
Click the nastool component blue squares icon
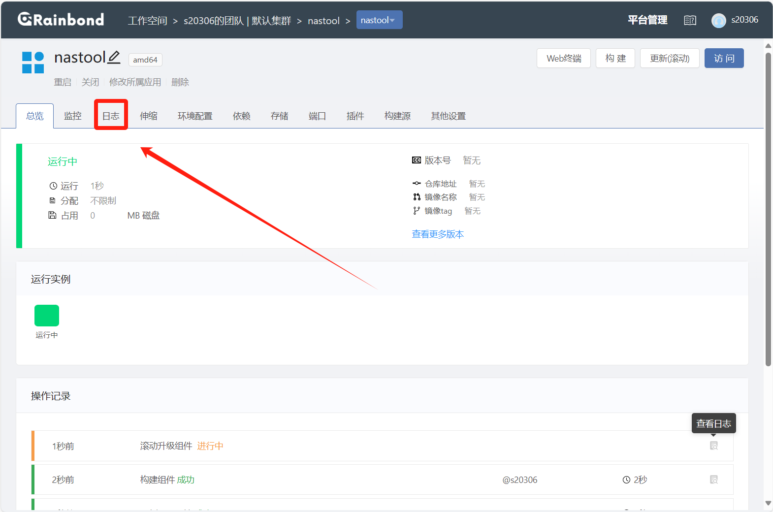pos(33,63)
